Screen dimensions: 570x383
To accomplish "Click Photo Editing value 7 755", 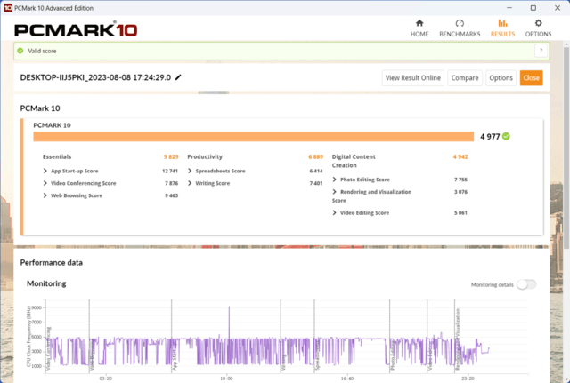I will pyautogui.click(x=460, y=180).
